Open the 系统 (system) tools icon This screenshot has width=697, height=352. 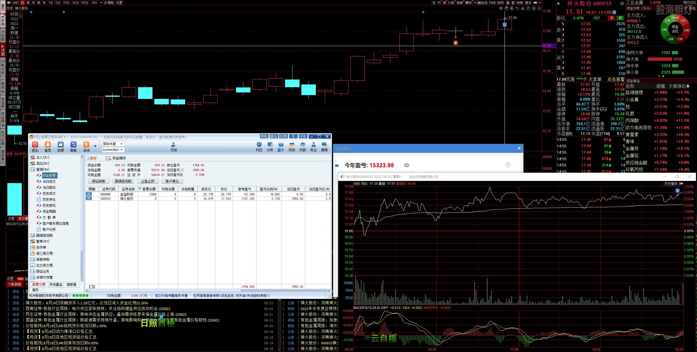click(86, 147)
